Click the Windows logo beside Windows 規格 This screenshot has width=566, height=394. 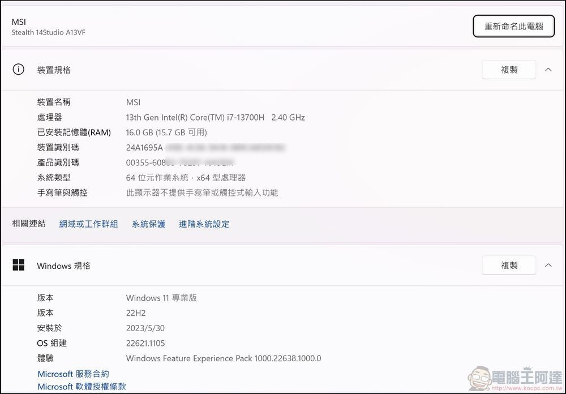coord(20,265)
